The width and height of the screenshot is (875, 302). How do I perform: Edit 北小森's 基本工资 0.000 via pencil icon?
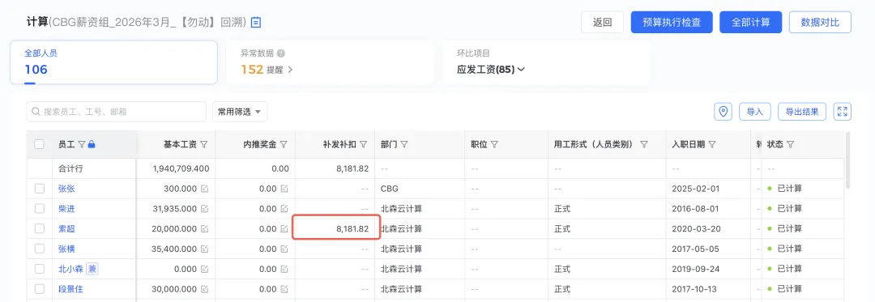(204, 269)
